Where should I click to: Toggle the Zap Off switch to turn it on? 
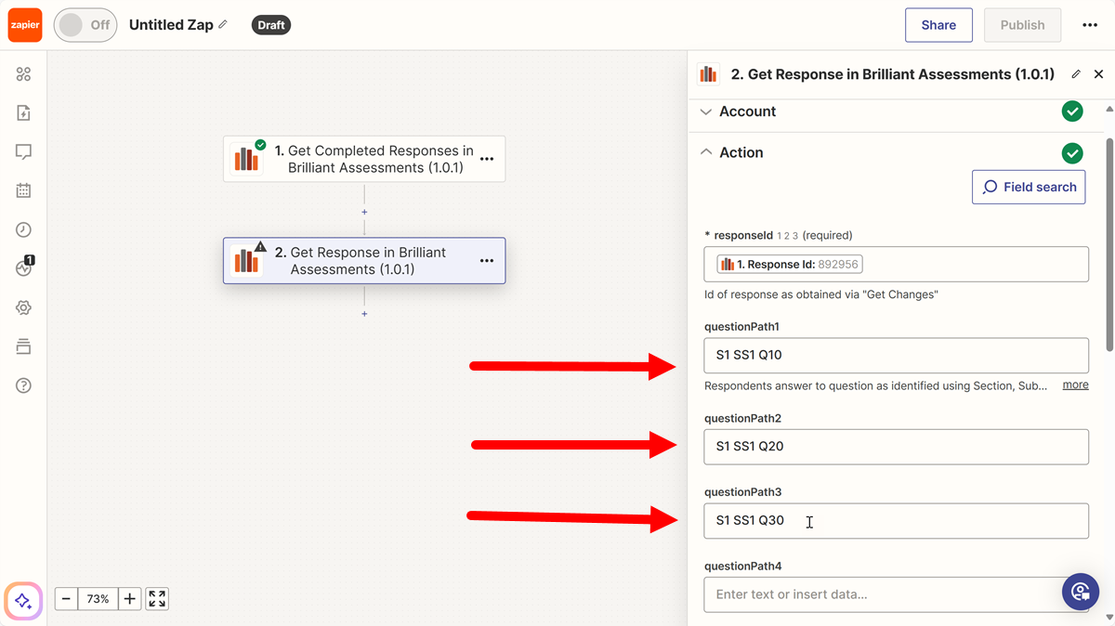pyautogui.click(x=85, y=25)
